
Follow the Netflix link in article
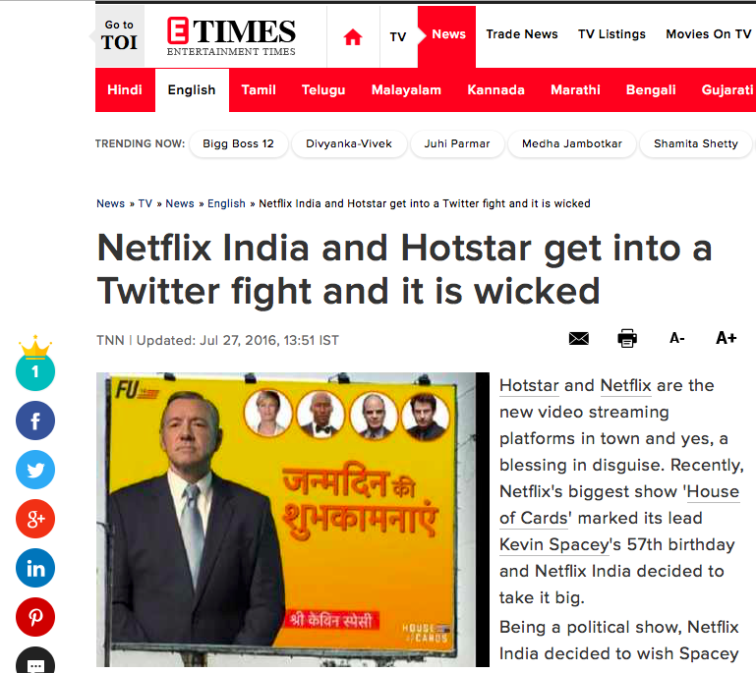coord(626,385)
